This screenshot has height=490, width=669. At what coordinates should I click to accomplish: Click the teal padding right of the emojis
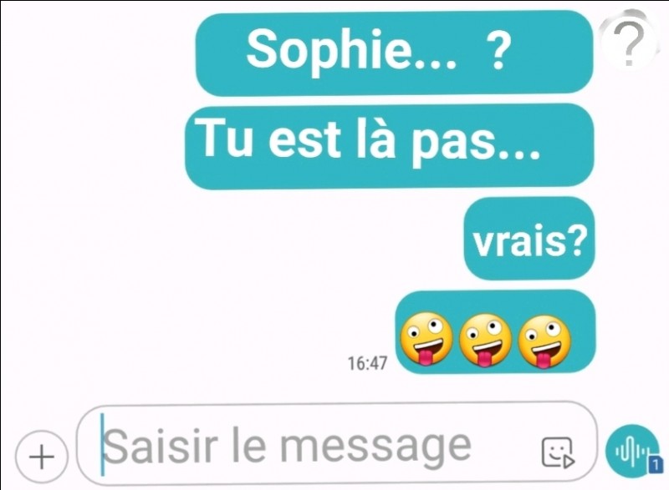click(x=583, y=339)
